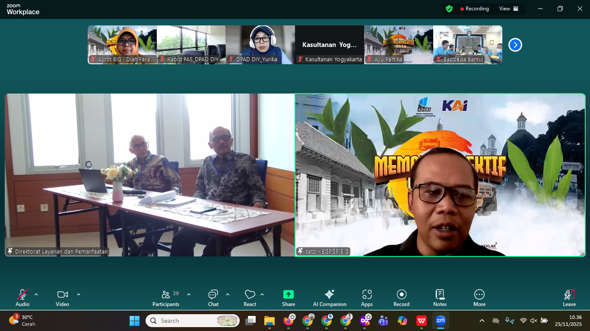The image size is (590, 331).
Task: Leave the meeting
Action: click(569, 298)
